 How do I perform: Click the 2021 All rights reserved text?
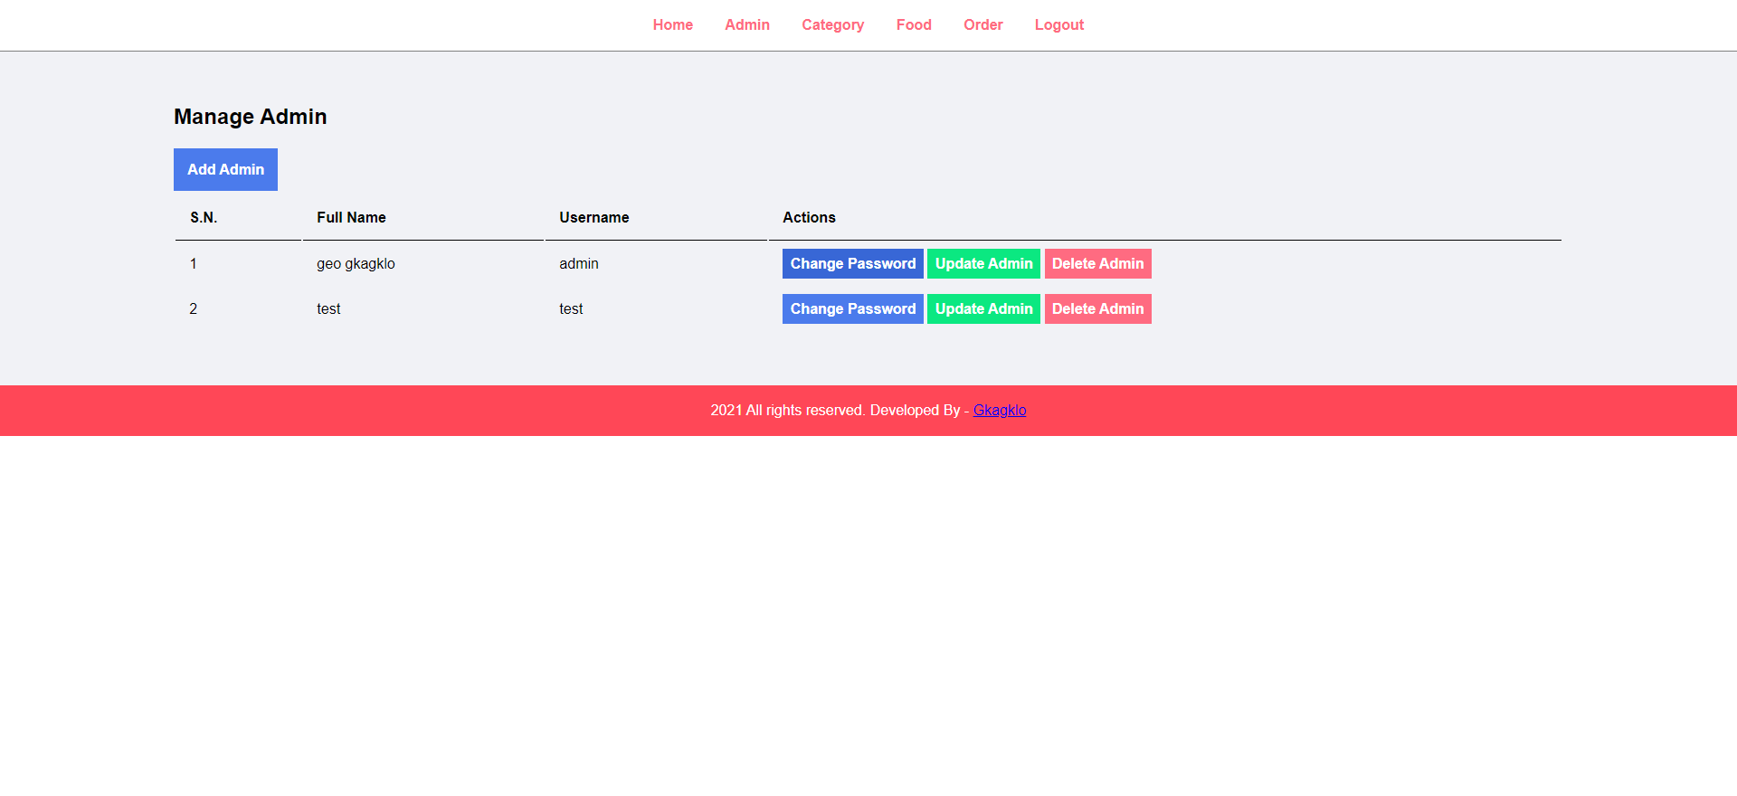coord(787,410)
